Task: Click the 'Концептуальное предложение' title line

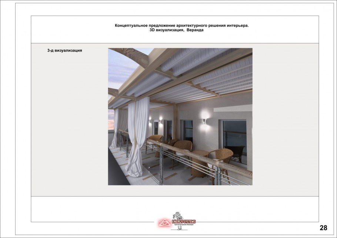Action: pos(182,26)
